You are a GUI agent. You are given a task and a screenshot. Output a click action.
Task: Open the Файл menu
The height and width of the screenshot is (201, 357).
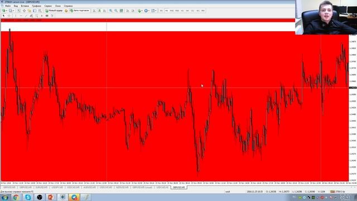click(x=8, y=6)
